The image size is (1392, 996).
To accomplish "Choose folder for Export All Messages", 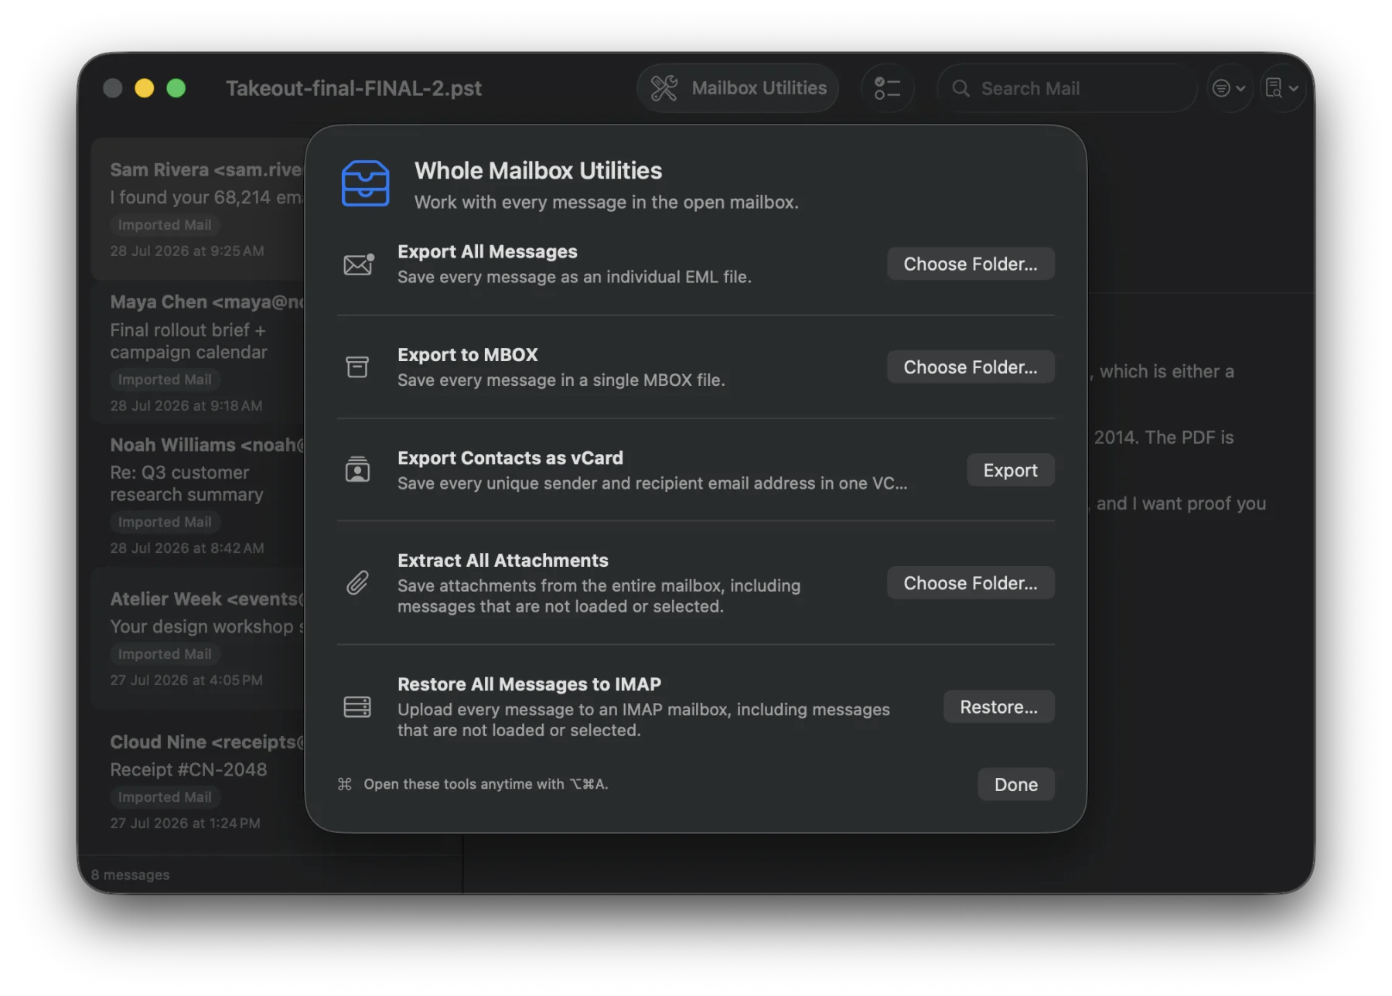I will tap(971, 264).
